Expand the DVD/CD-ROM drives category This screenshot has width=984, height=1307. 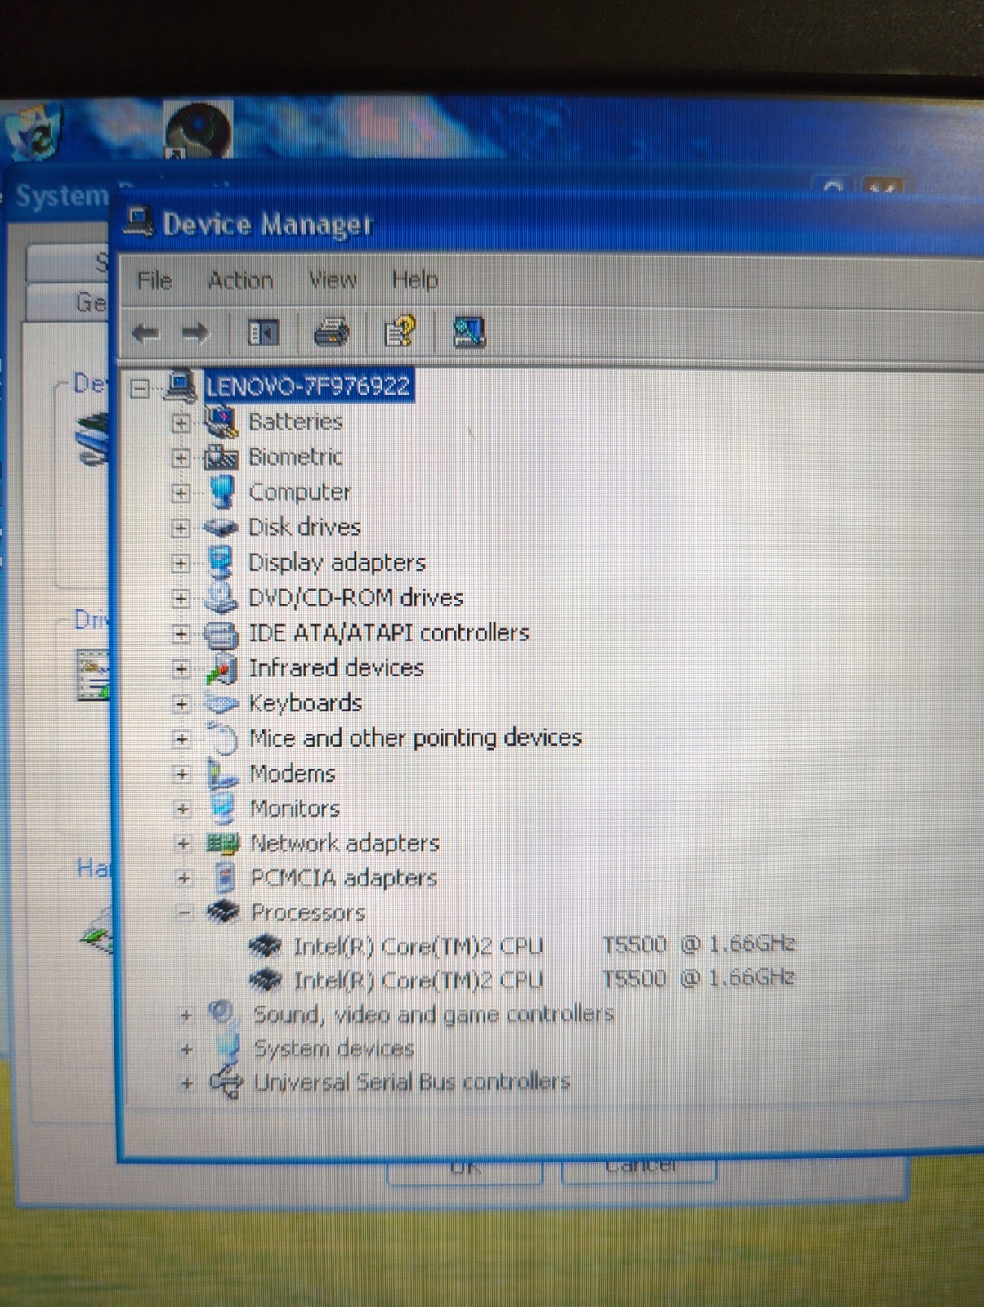pos(181,599)
